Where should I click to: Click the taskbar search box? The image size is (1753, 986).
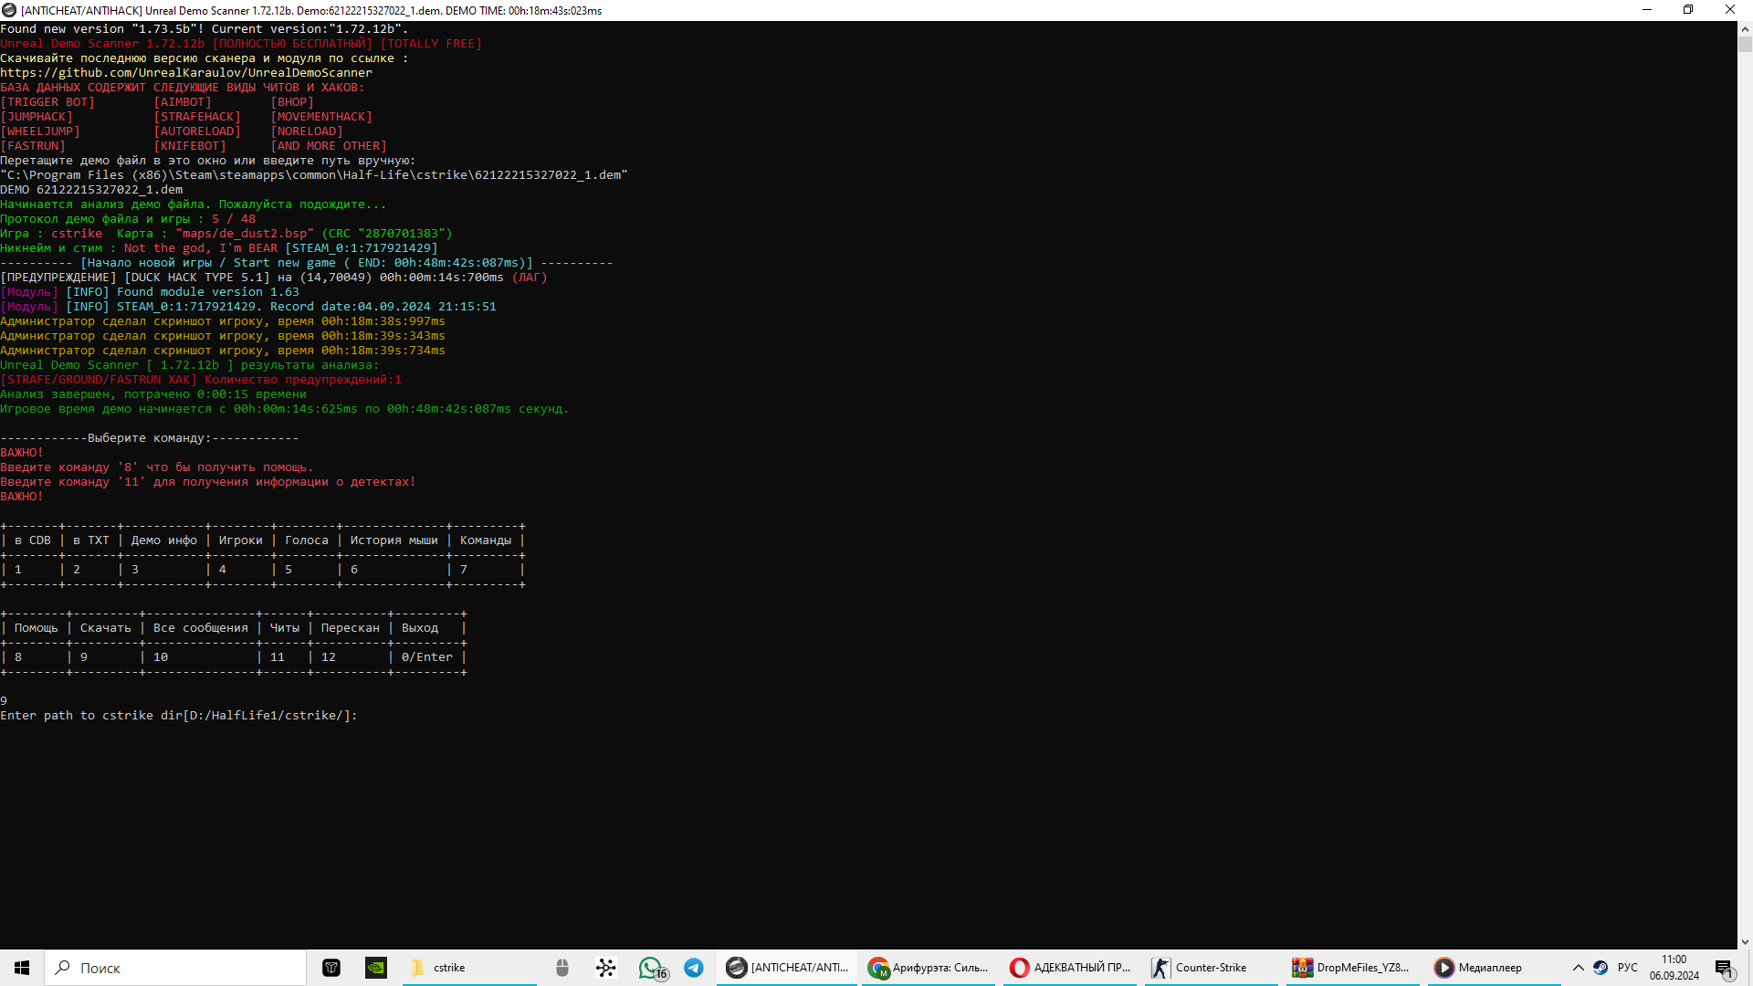(x=175, y=968)
